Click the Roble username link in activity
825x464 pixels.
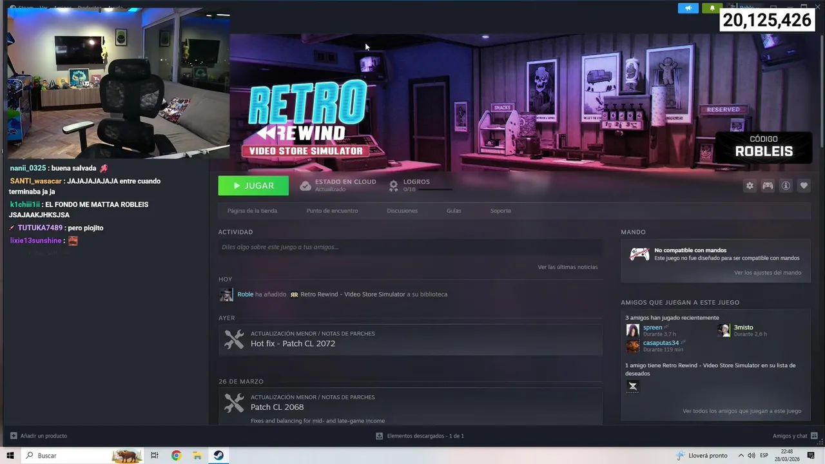[x=245, y=295]
